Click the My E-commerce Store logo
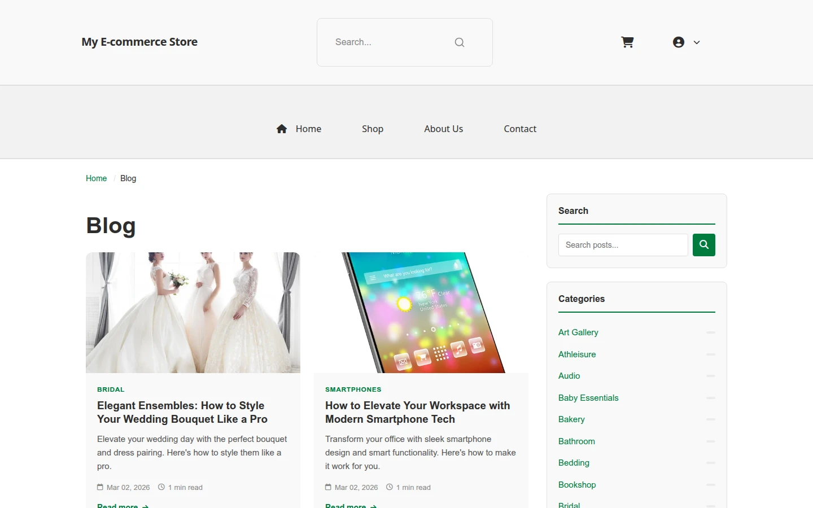Screen dimensions: 813x508 click(x=139, y=42)
